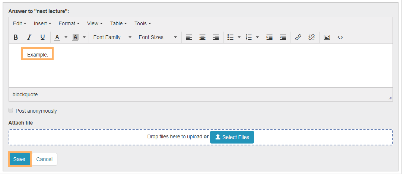Align text to the left
This screenshot has height=177, width=403.
pyautogui.click(x=189, y=37)
